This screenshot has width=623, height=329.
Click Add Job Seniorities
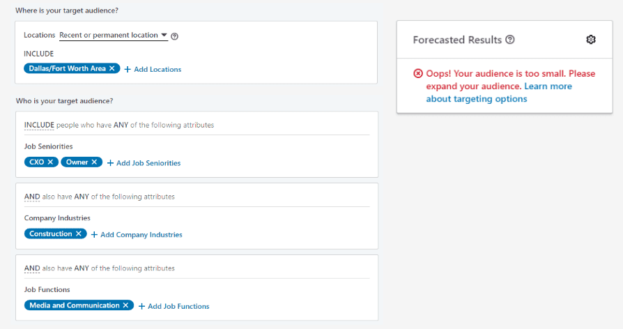(x=144, y=163)
